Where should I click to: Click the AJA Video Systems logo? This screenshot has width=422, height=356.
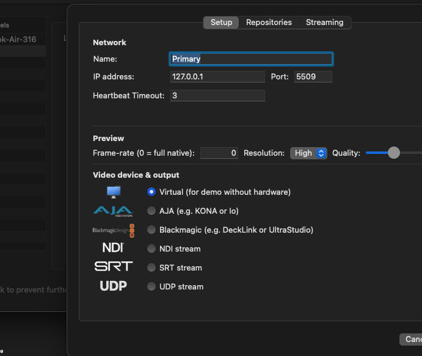113,211
